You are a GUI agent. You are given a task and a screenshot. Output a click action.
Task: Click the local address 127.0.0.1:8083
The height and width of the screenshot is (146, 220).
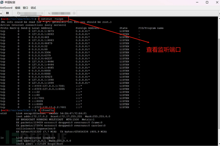pyautogui.click(x=43, y=40)
